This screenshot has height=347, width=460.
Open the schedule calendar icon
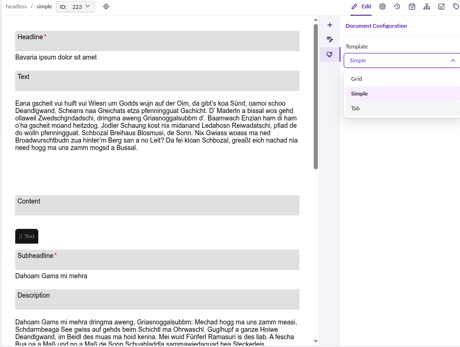(x=412, y=6)
